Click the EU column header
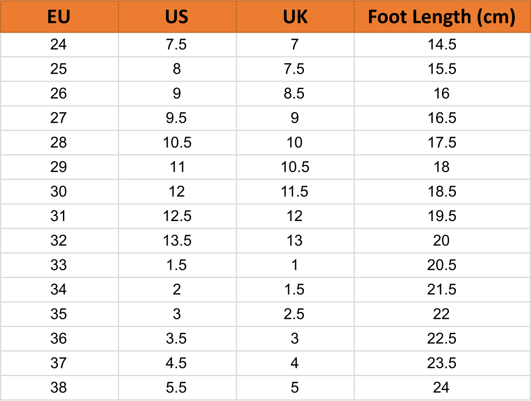 (x=59, y=17)
